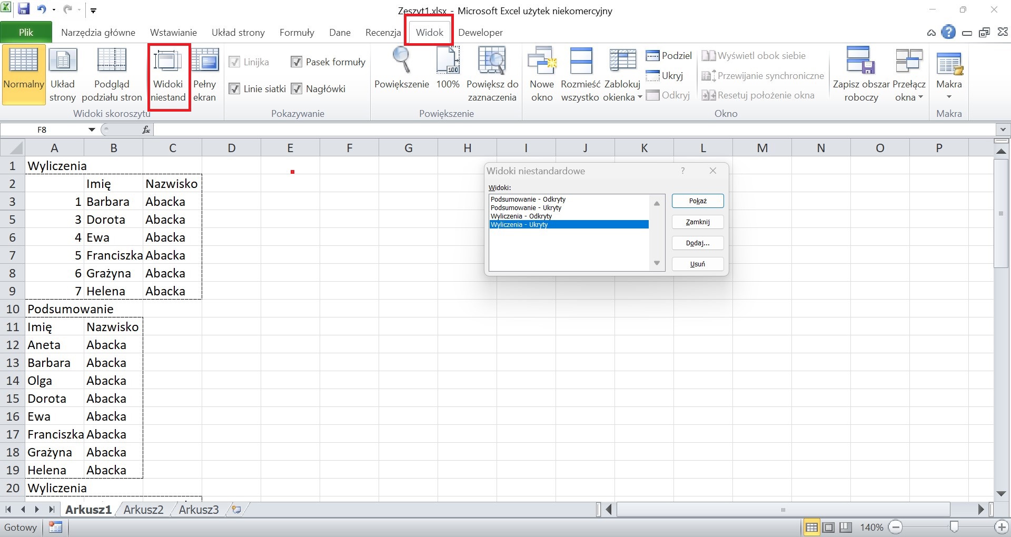The image size is (1011, 537).
Task: Click Dodaj... button in dialog
Action: click(698, 243)
